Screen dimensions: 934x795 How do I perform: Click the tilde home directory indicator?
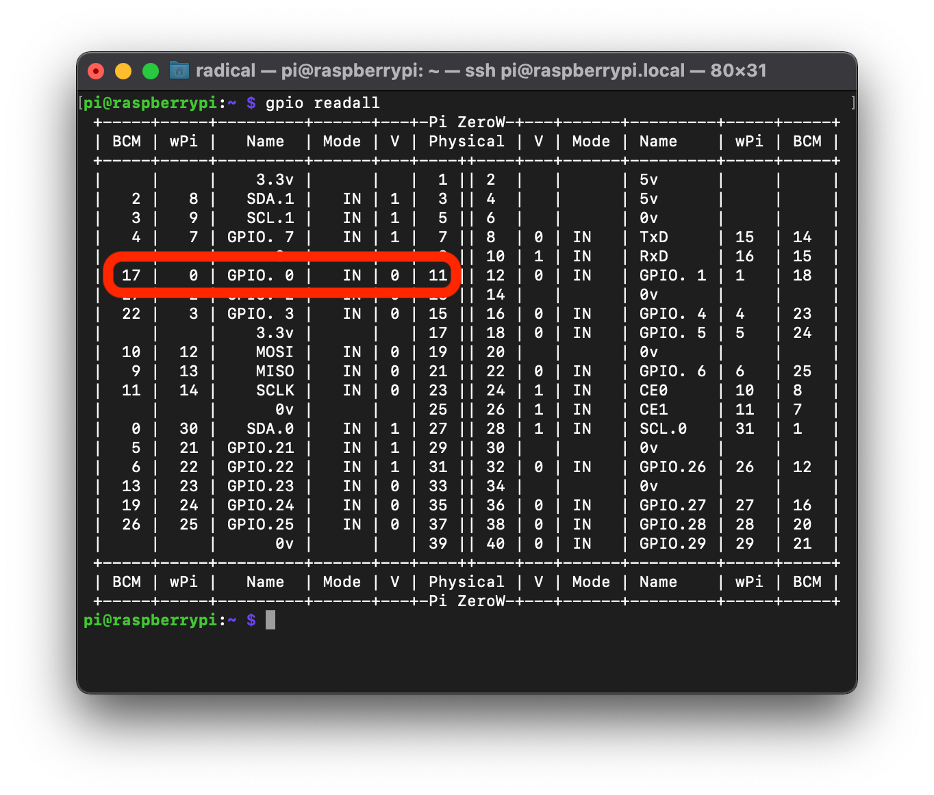pos(231,103)
